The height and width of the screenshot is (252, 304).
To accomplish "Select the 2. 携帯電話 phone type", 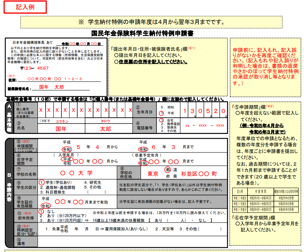I will [x=170, y=124].
